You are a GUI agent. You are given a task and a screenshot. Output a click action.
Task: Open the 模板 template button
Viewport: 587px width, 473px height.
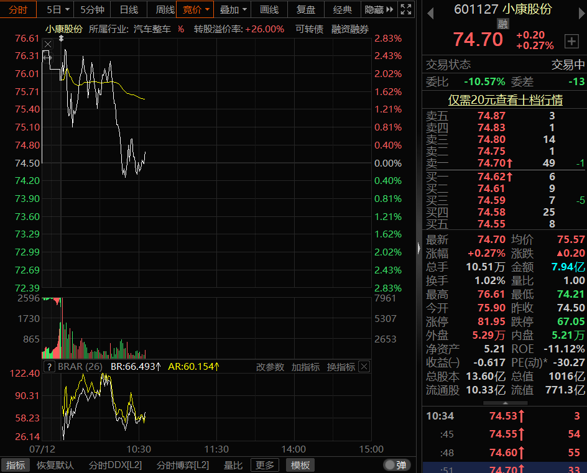(x=300, y=465)
